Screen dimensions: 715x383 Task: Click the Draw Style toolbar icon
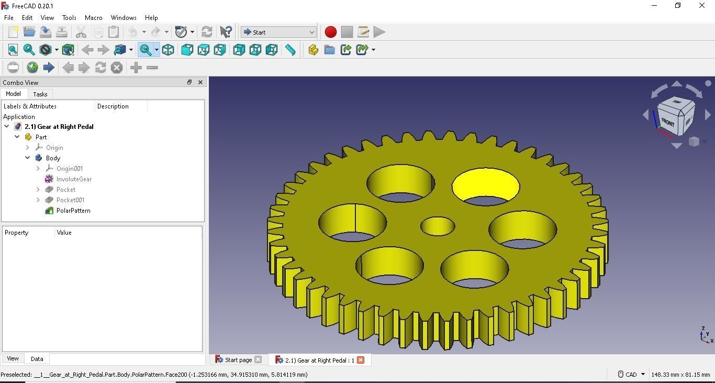(x=46, y=50)
